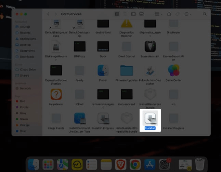
Task: Go forward in Finder history
Action: (x=56, y=14)
